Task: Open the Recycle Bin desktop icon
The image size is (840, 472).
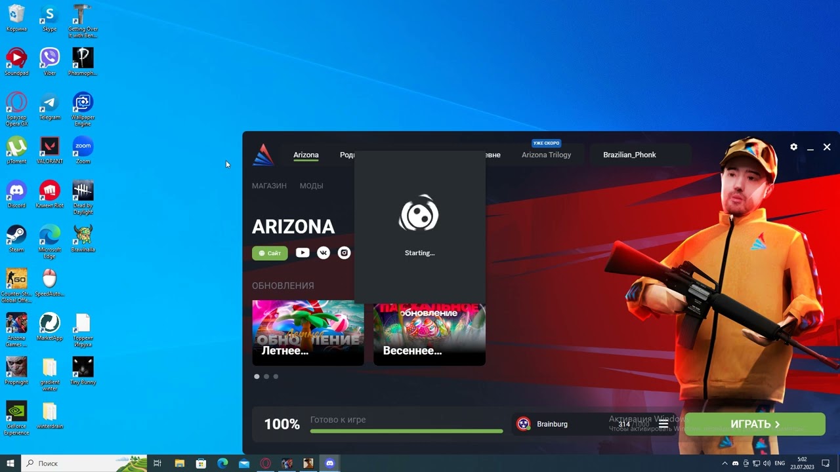Action: (x=16, y=18)
